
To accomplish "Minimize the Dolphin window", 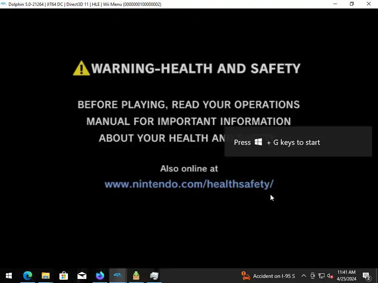I will tap(335, 4).
